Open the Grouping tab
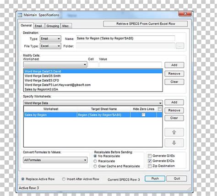217x196 pixels. pos(53,26)
